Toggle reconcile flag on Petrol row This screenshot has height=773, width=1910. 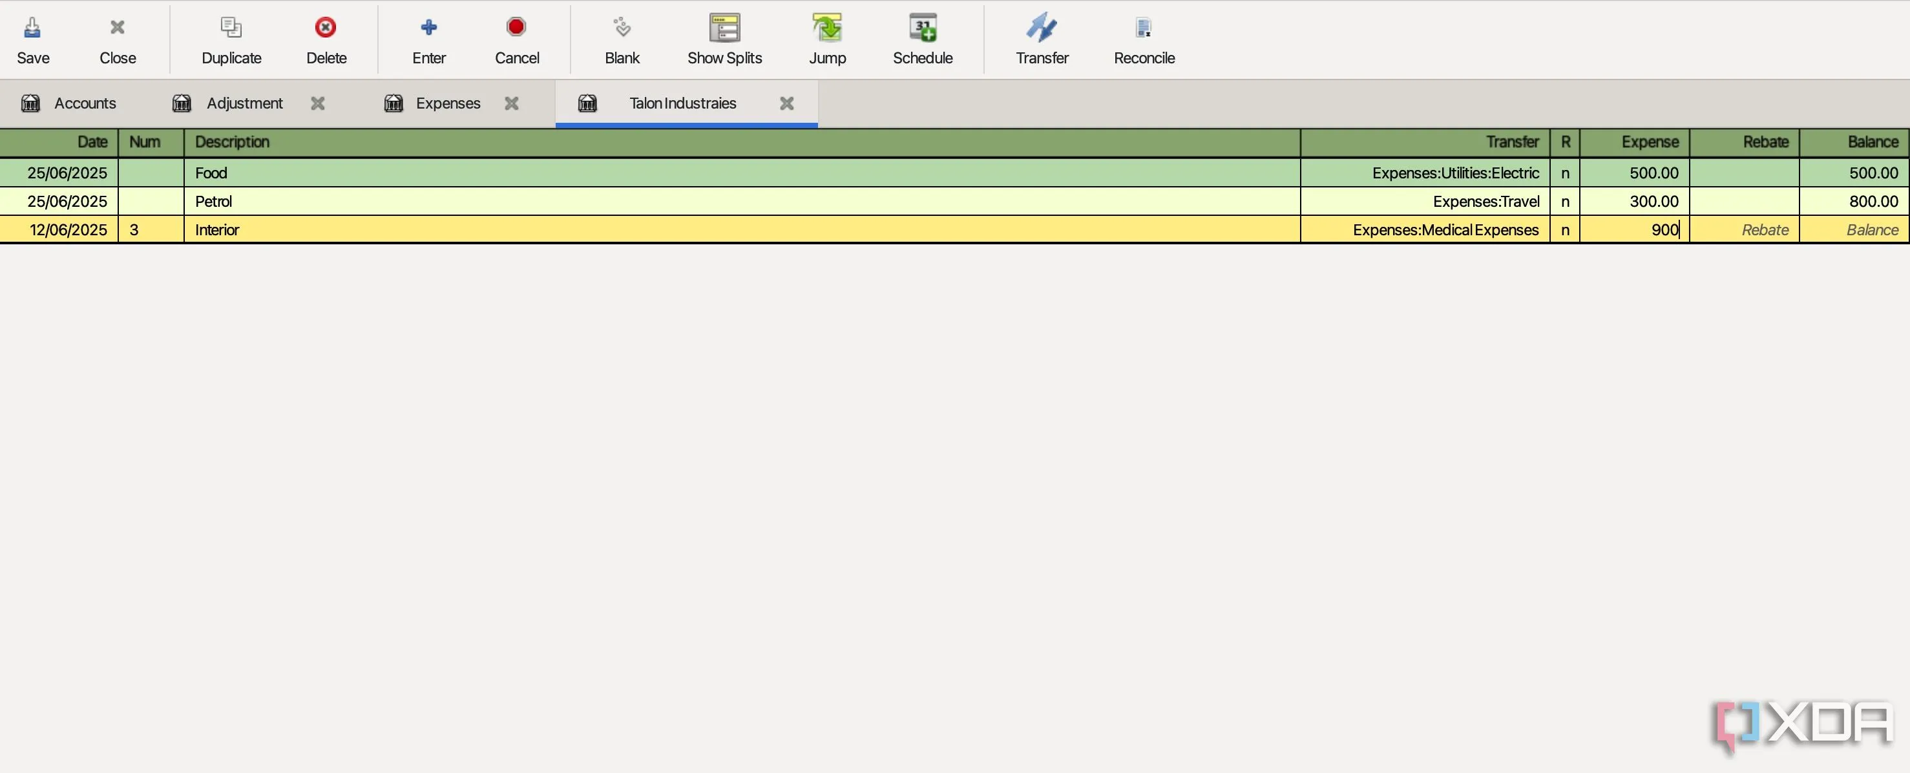pos(1564,201)
